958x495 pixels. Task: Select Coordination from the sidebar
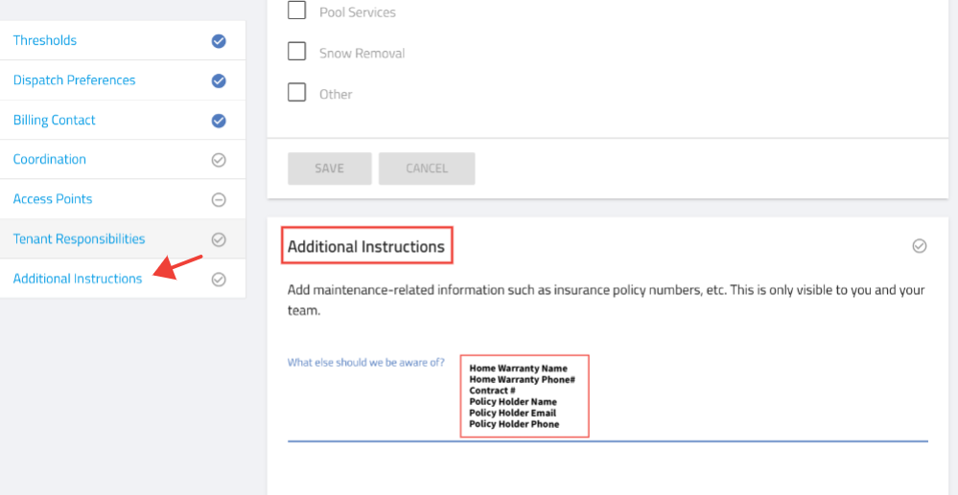[x=50, y=159]
